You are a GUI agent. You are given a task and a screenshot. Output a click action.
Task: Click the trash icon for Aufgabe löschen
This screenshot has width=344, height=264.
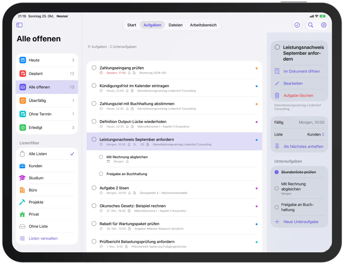[277, 95]
